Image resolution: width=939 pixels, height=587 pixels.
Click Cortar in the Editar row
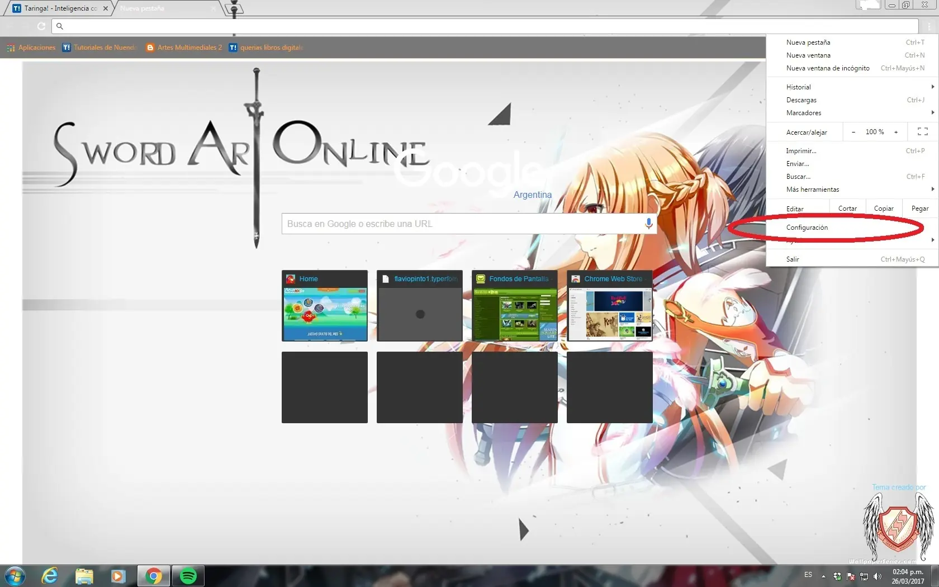pos(847,209)
